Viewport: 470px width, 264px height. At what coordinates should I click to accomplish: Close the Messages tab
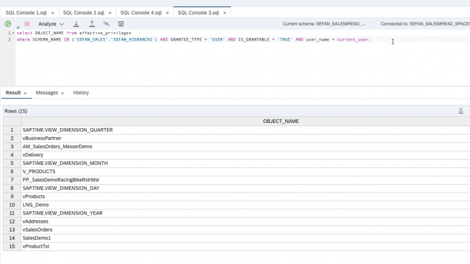point(62,93)
